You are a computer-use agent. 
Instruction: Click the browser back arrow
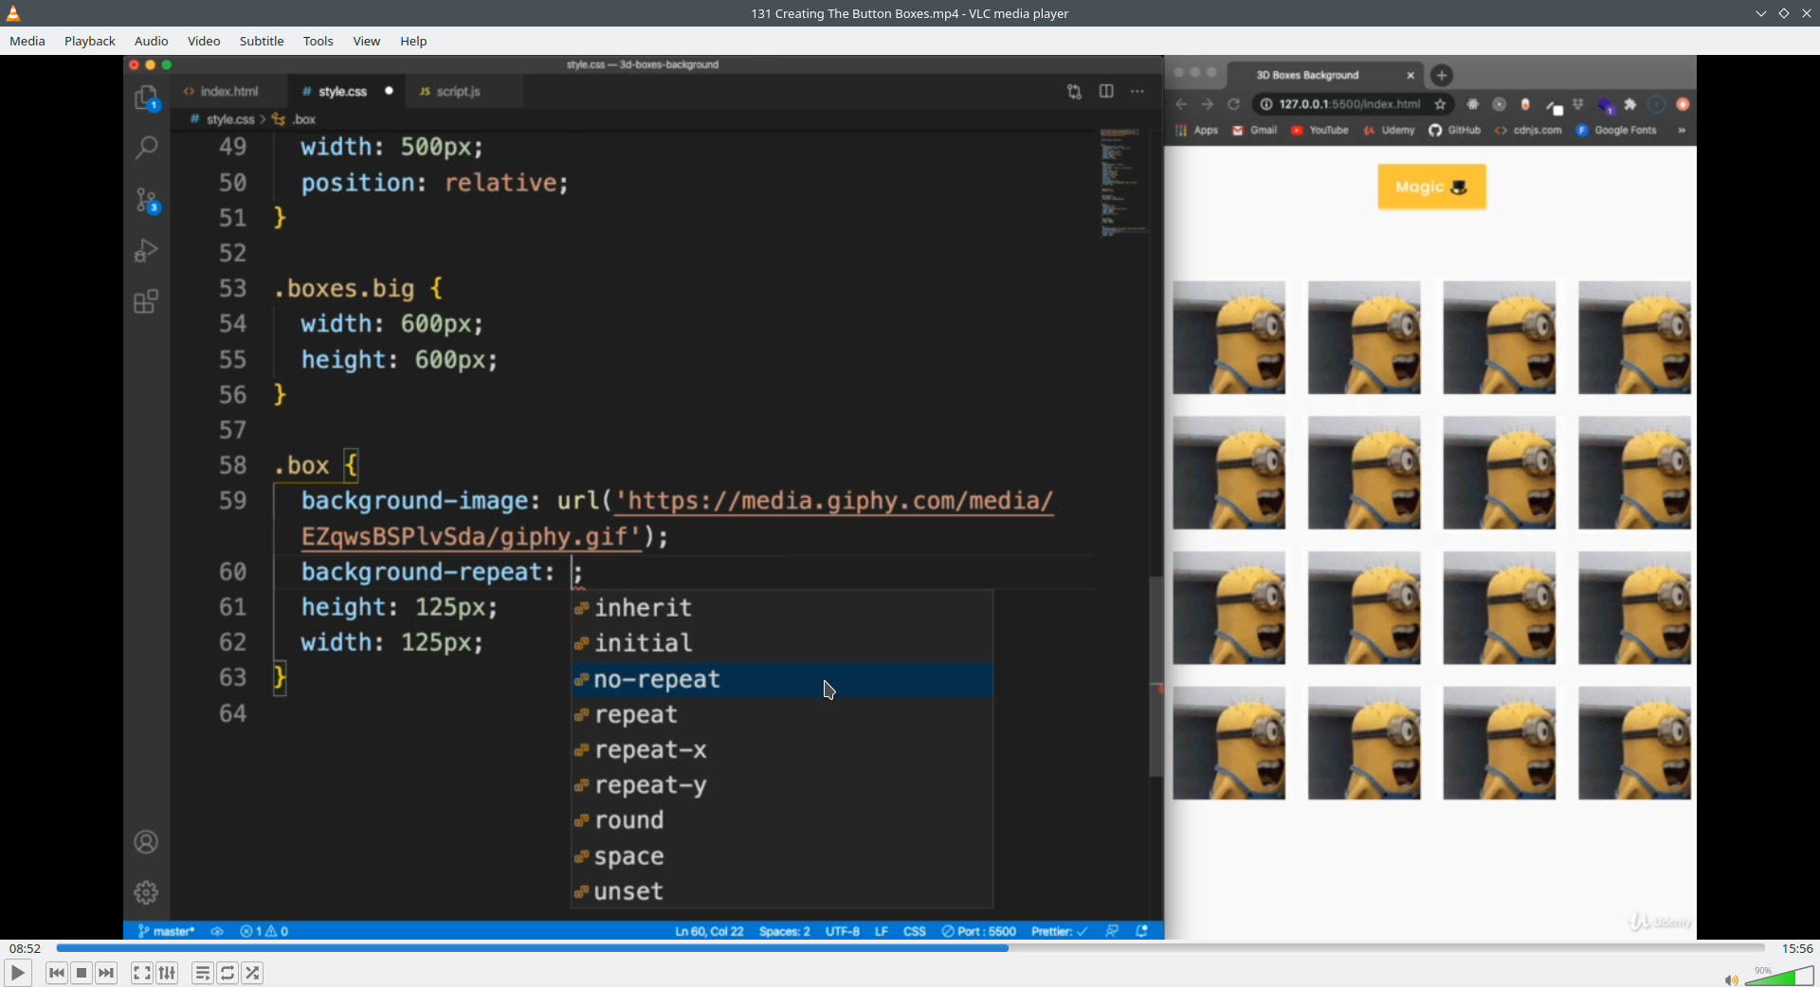coord(1181,104)
